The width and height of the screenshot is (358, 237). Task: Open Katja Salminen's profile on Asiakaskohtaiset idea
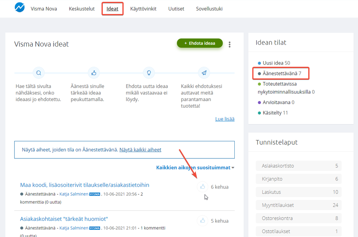[74, 228]
